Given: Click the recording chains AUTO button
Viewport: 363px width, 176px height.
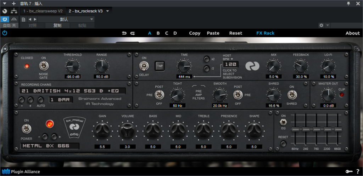Looking at the screenshot, I should coord(41,100).
